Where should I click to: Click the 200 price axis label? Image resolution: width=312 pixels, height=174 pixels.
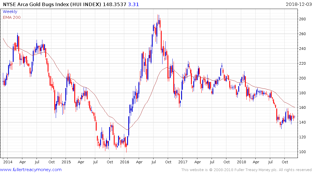coord(302,78)
